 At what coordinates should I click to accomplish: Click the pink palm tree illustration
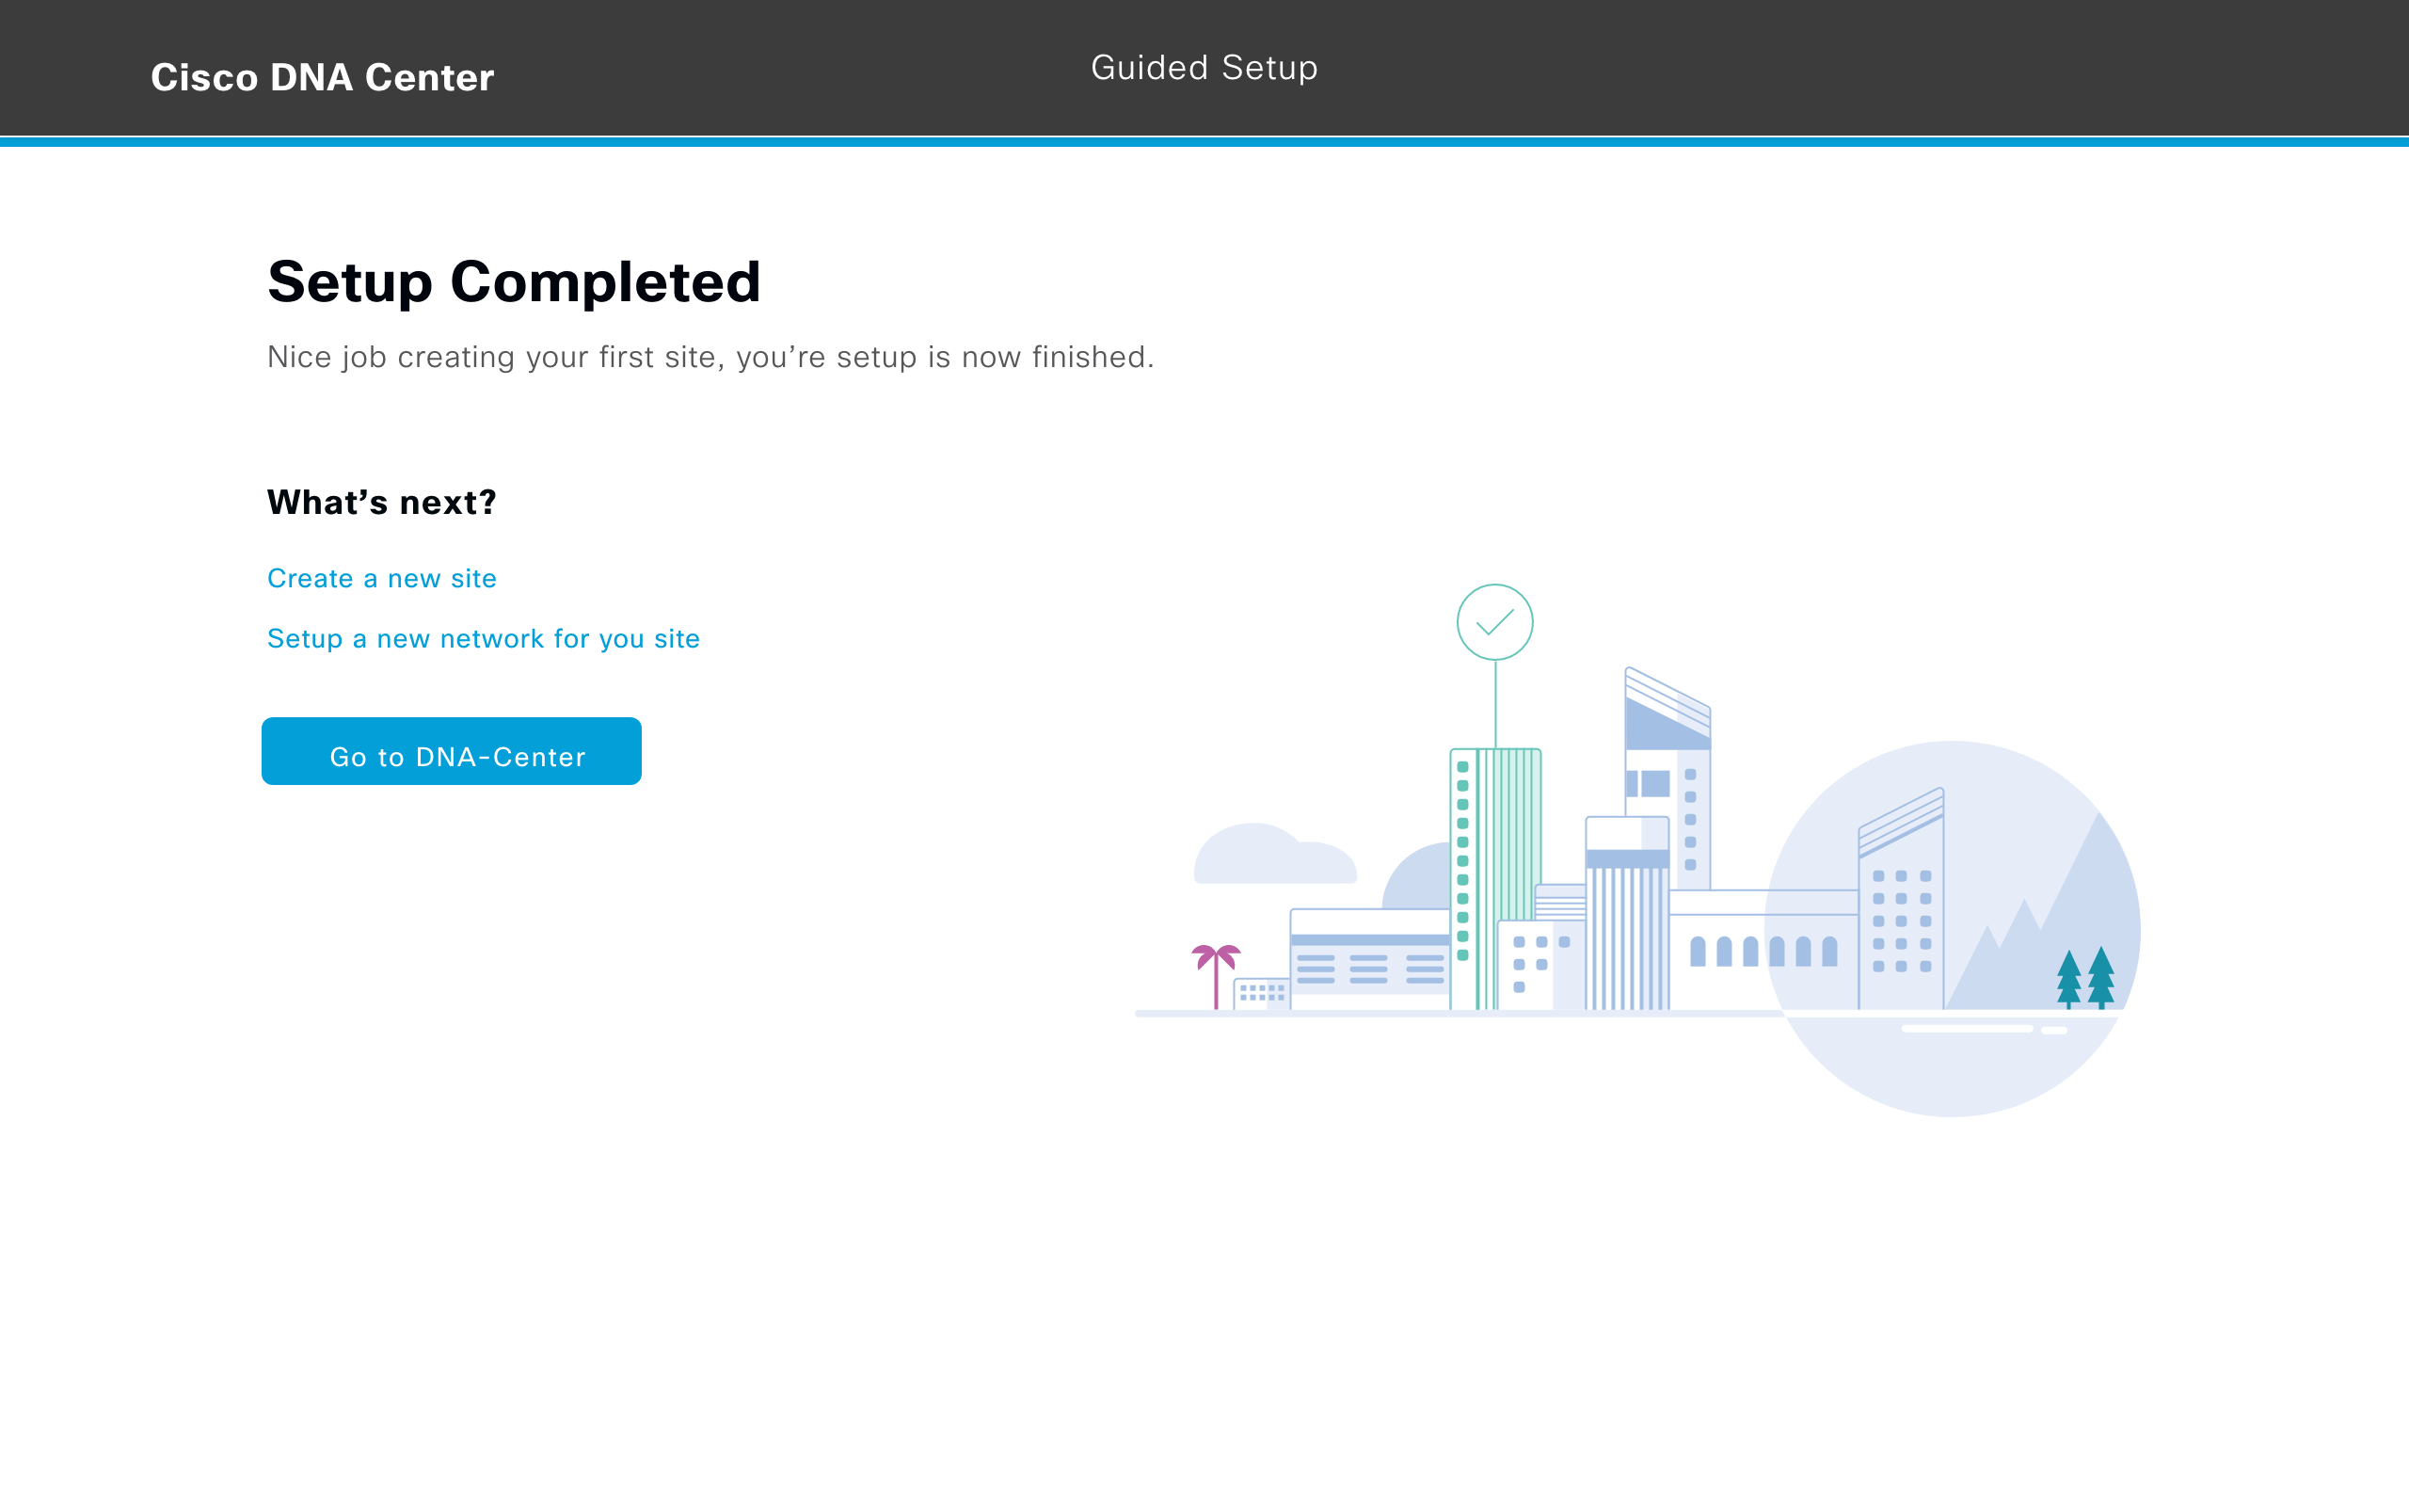[x=1216, y=971]
